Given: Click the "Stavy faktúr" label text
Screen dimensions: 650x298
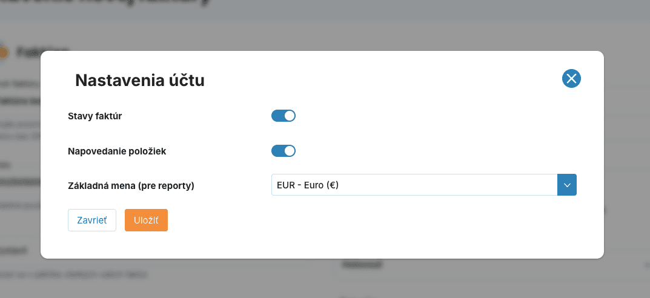Looking at the screenshot, I should pyautogui.click(x=95, y=116).
